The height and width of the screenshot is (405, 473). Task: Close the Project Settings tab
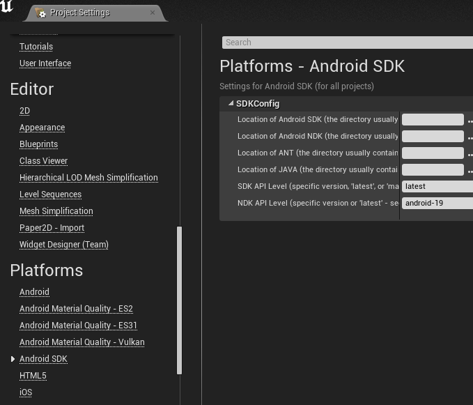[153, 13]
